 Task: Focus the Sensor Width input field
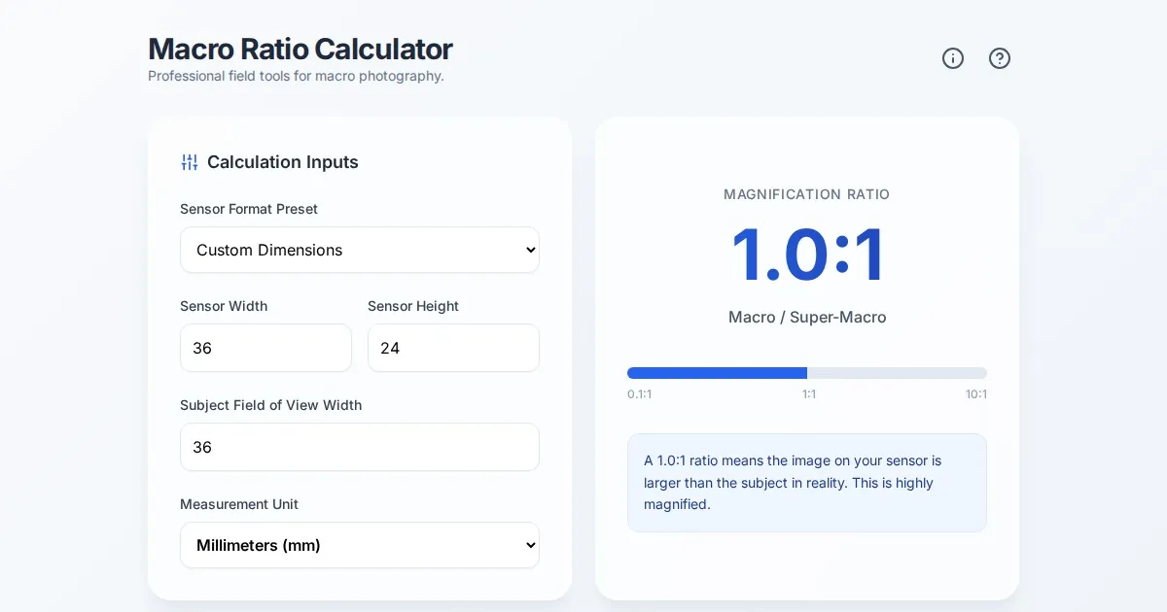pyautogui.click(x=265, y=348)
